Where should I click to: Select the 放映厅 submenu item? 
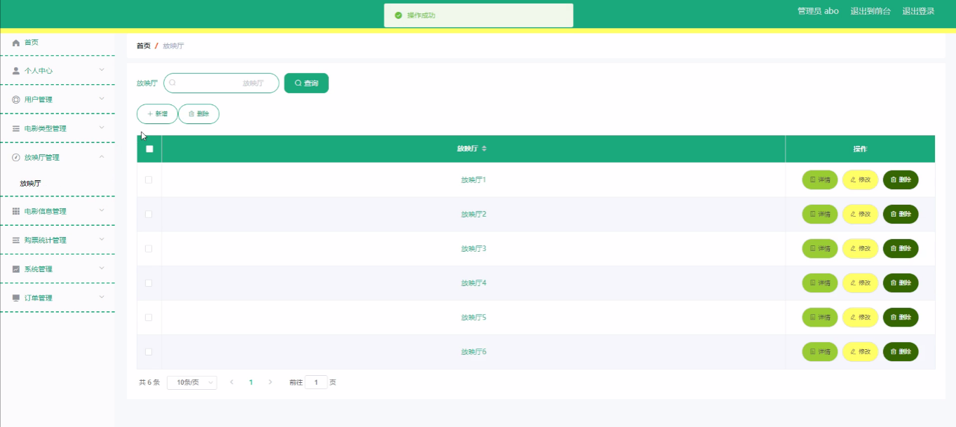click(x=31, y=184)
